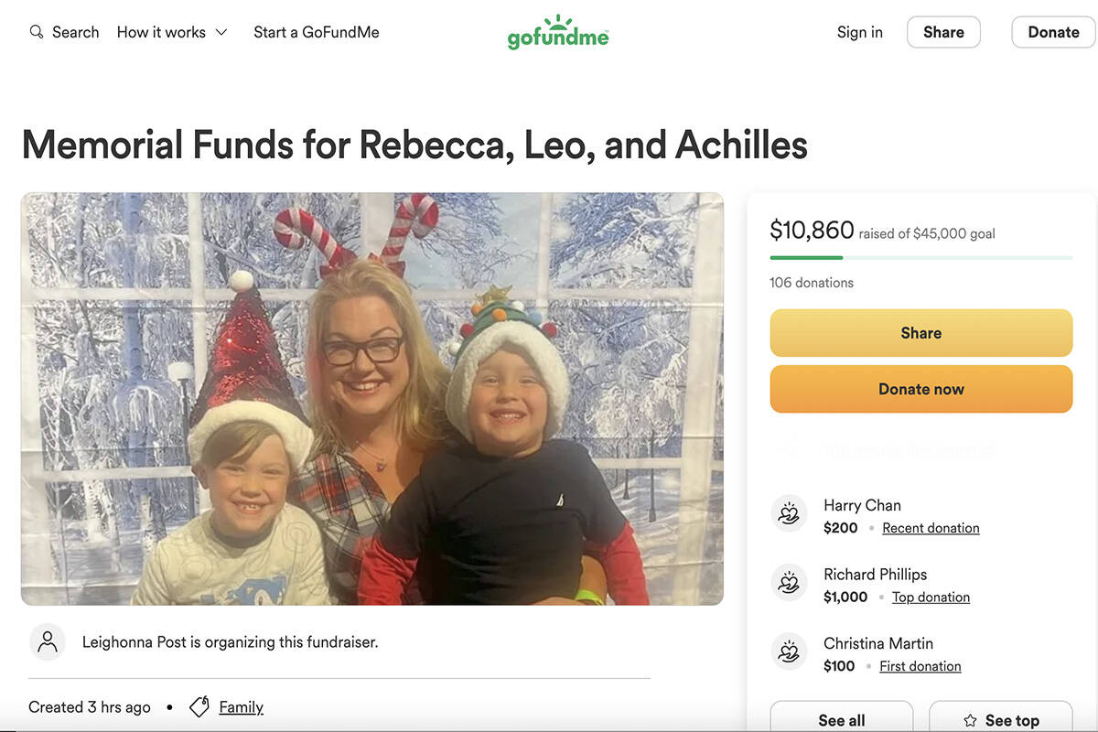Screen dimensions: 1098x732
Task: Click the star icon in See top
Action: coord(969,721)
